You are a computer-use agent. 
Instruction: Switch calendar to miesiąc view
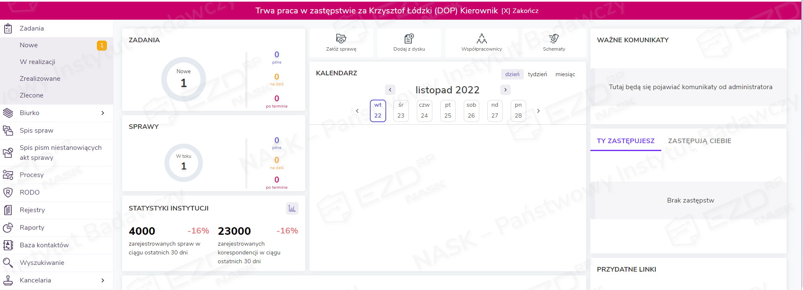565,74
